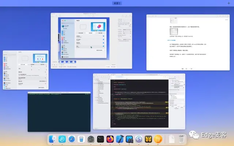Open the orange round icon app in Dock
Image resolution: width=234 pixels, height=146 pixels.
tap(158, 139)
